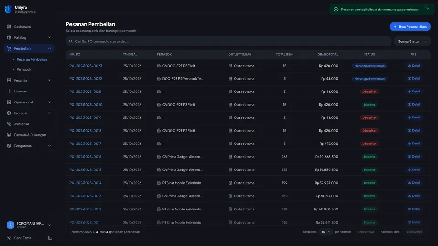Click the eye icon for PO-20261025-0020
438x246 pixels.
(x=409, y=105)
